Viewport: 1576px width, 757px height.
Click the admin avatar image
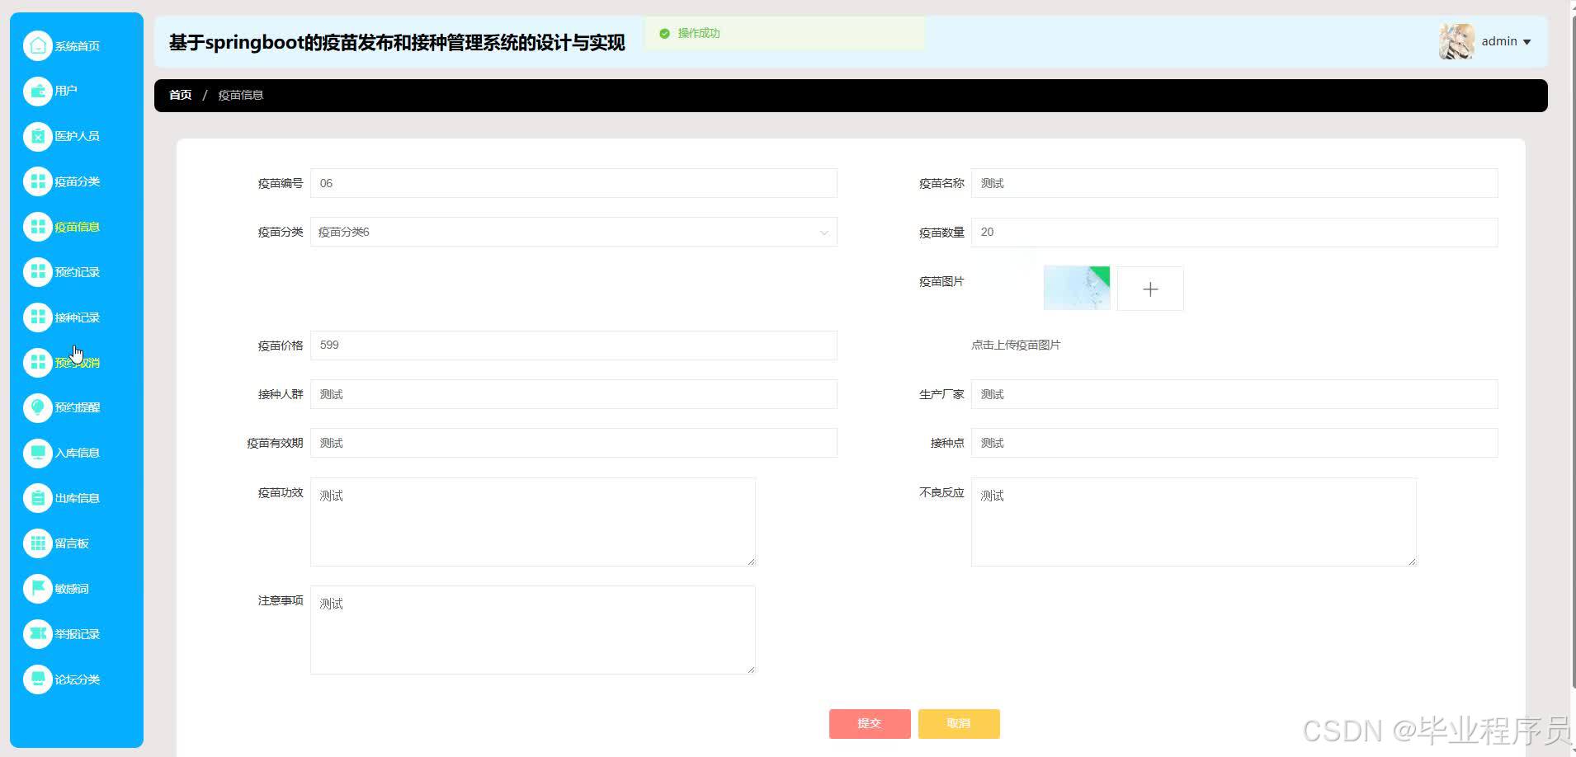pyautogui.click(x=1456, y=41)
